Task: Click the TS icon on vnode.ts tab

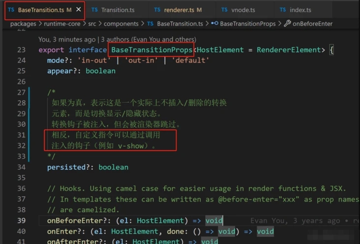Action: 224,10
